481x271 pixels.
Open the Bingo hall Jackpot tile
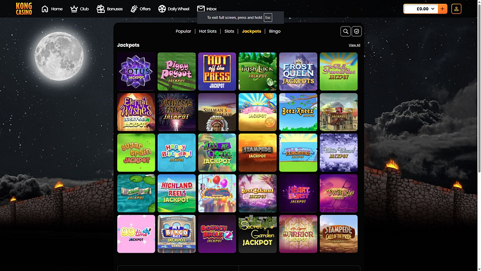[177, 234]
